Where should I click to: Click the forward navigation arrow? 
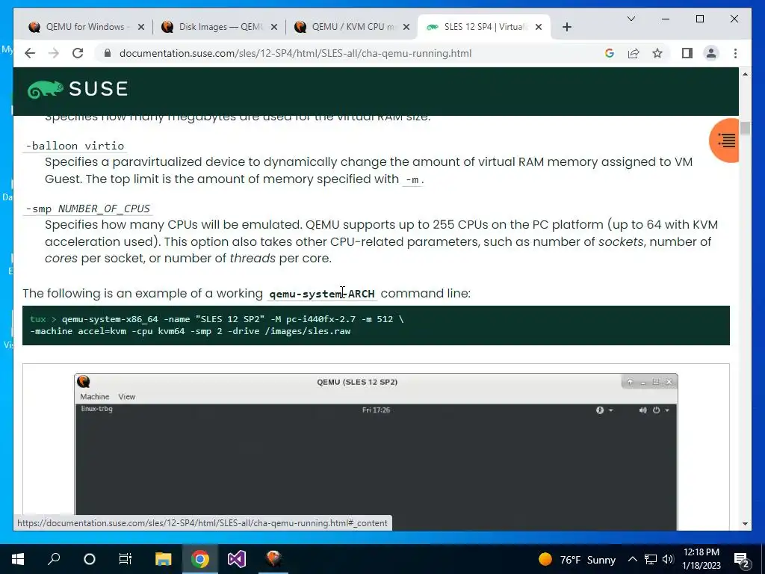coord(54,53)
